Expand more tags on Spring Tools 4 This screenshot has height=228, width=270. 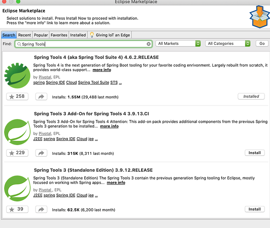click(120, 83)
